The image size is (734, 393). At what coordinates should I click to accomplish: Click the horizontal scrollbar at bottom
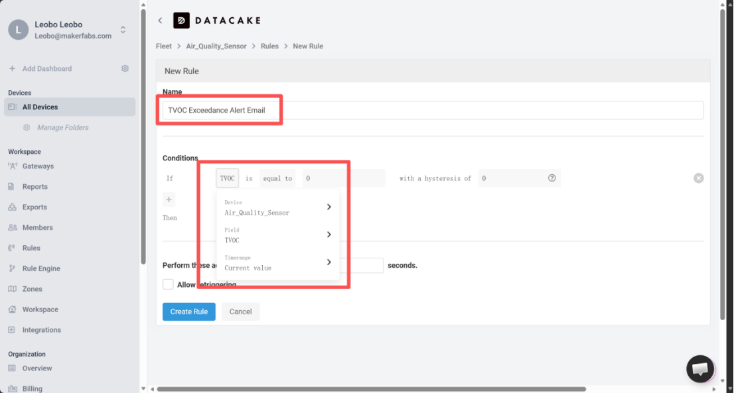[372, 389]
